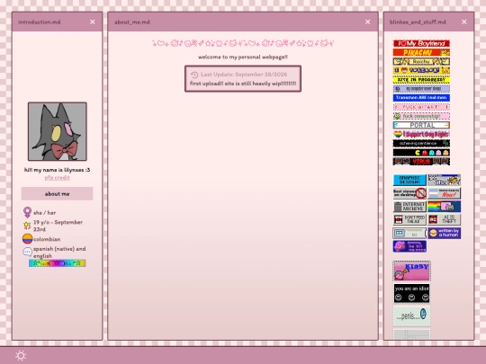The image size is (486, 364).
Task: Open the pfp credit link
Action: coord(57,178)
